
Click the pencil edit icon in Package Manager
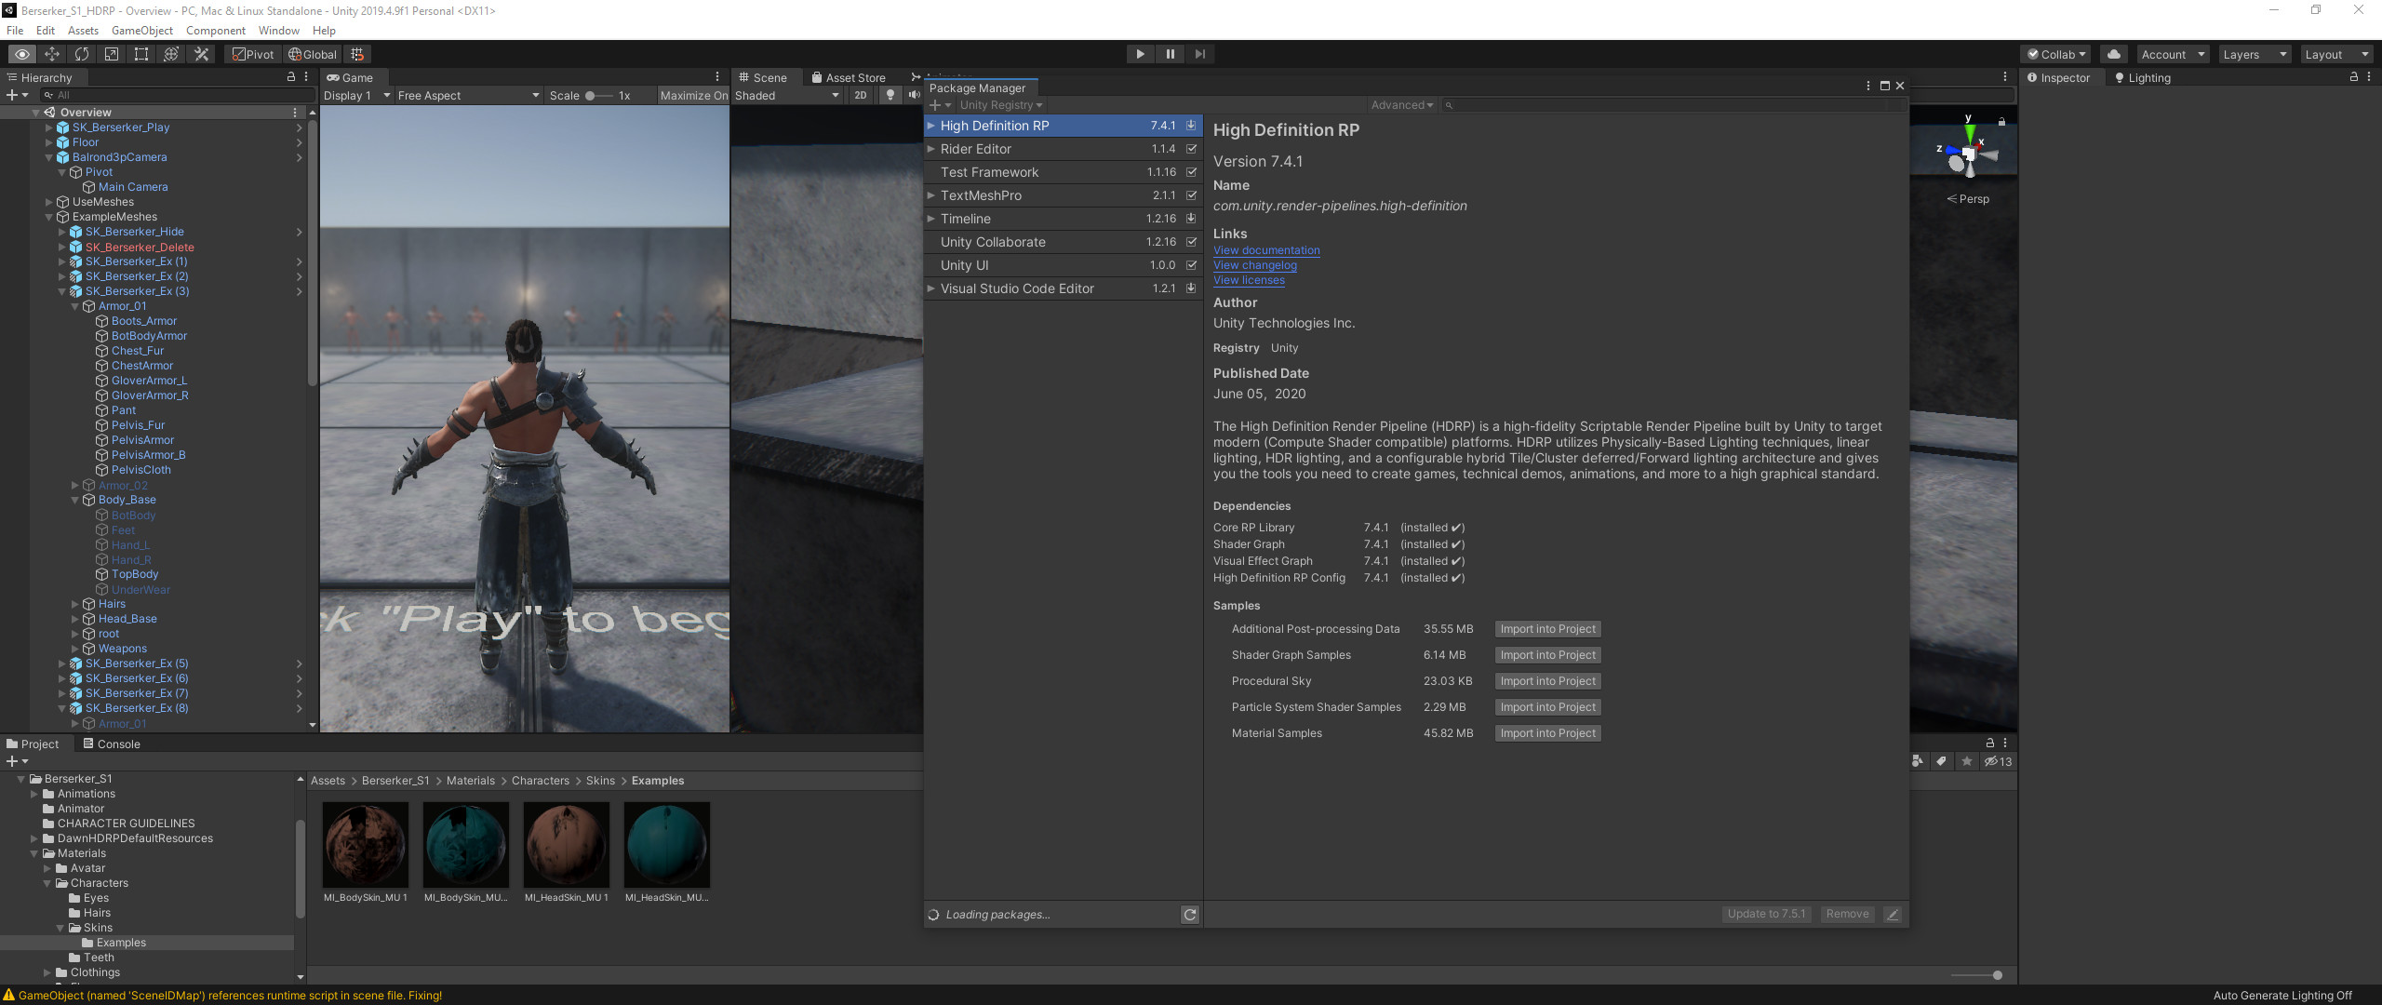click(1892, 914)
